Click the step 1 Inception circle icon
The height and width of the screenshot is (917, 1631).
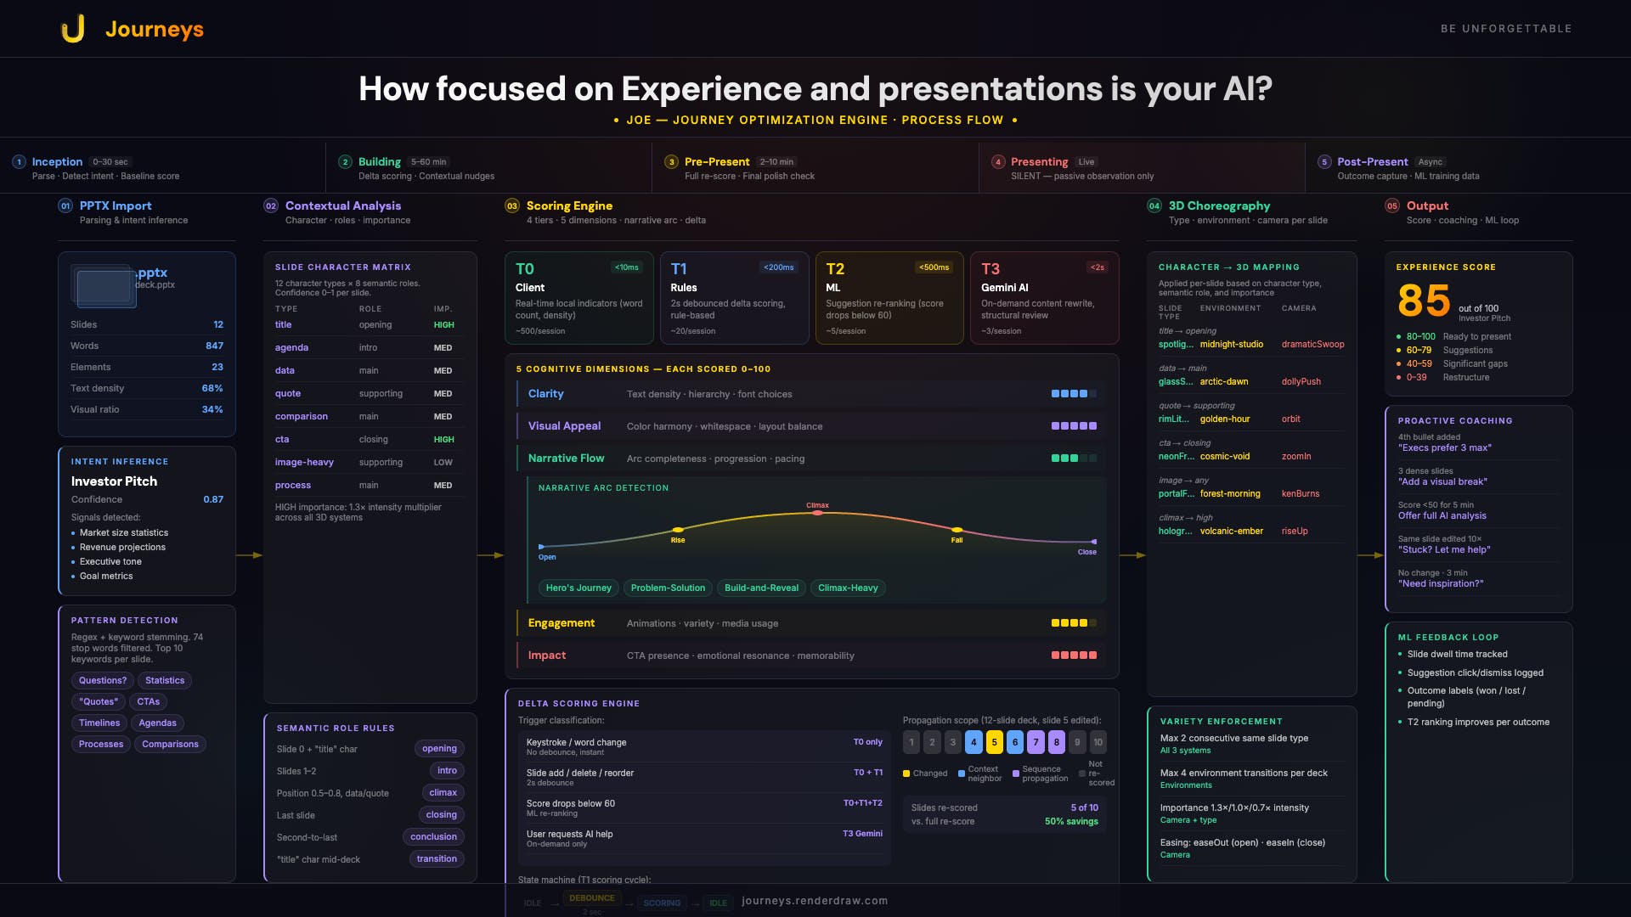click(x=19, y=162)
